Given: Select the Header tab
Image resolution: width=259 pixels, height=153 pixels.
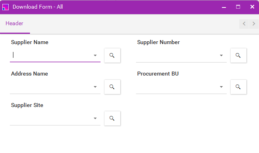Looking at the screenshot, I should tap(14, 24).
